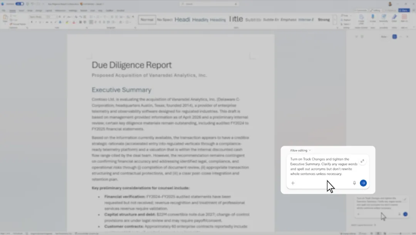The width and height of the screenshot is (416, 235).
Task: Apply the No Spacing style
Action: [164, 20]
